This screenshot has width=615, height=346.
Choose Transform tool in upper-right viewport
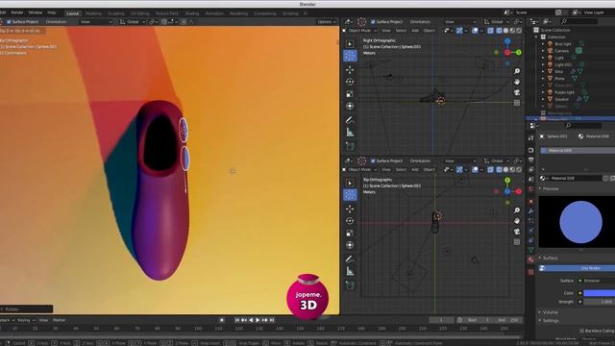(x=350, y=106)
